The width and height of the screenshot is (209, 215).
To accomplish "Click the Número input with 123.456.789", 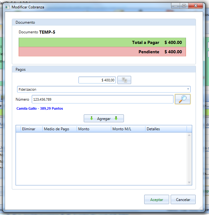I will point(102,99).
